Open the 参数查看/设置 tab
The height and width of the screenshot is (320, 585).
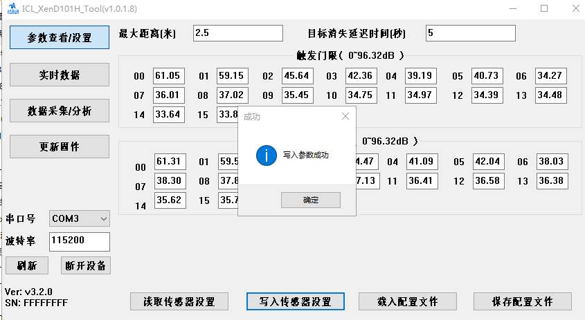tap(60, 37)
